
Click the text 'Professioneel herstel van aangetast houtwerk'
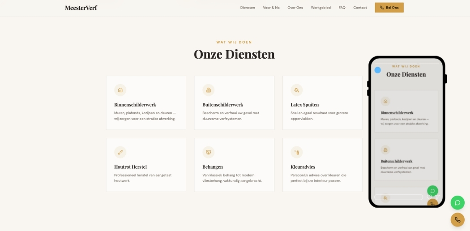click(x=143, y=178)
